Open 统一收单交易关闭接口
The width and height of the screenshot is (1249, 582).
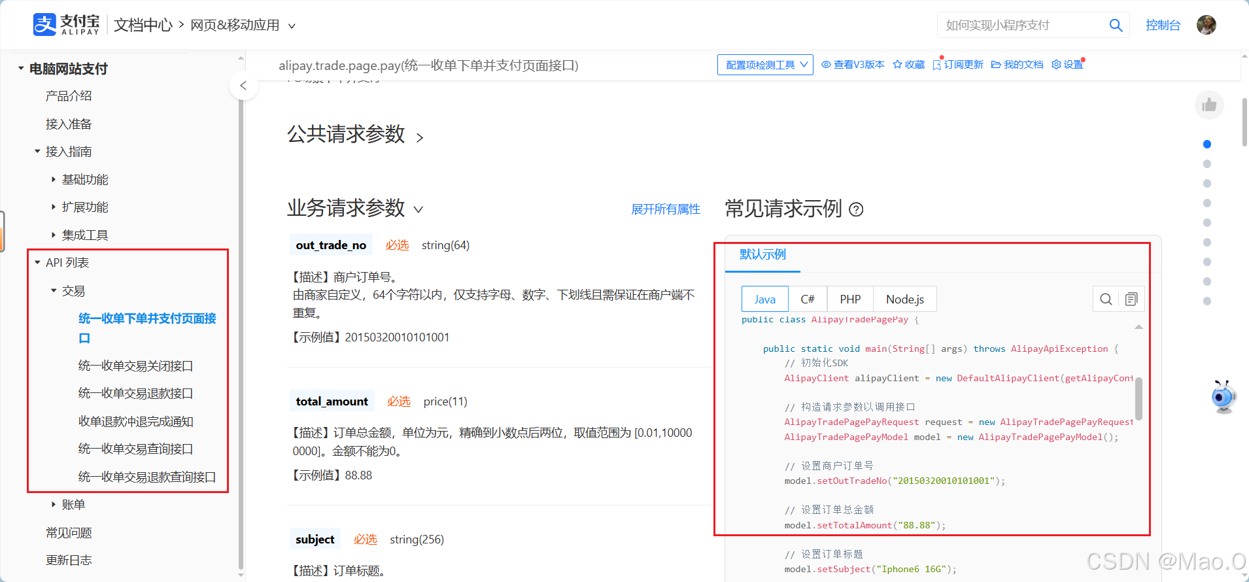[x=135, y=366]
